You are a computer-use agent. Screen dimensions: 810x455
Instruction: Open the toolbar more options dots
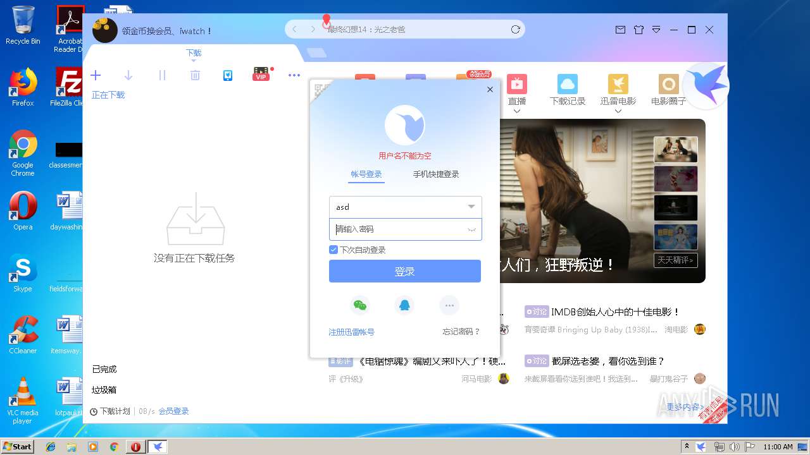(x=294, y=75)
